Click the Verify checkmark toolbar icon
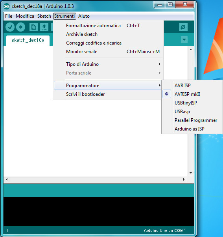This screenshot has width=223, height=237. (10, 27)
